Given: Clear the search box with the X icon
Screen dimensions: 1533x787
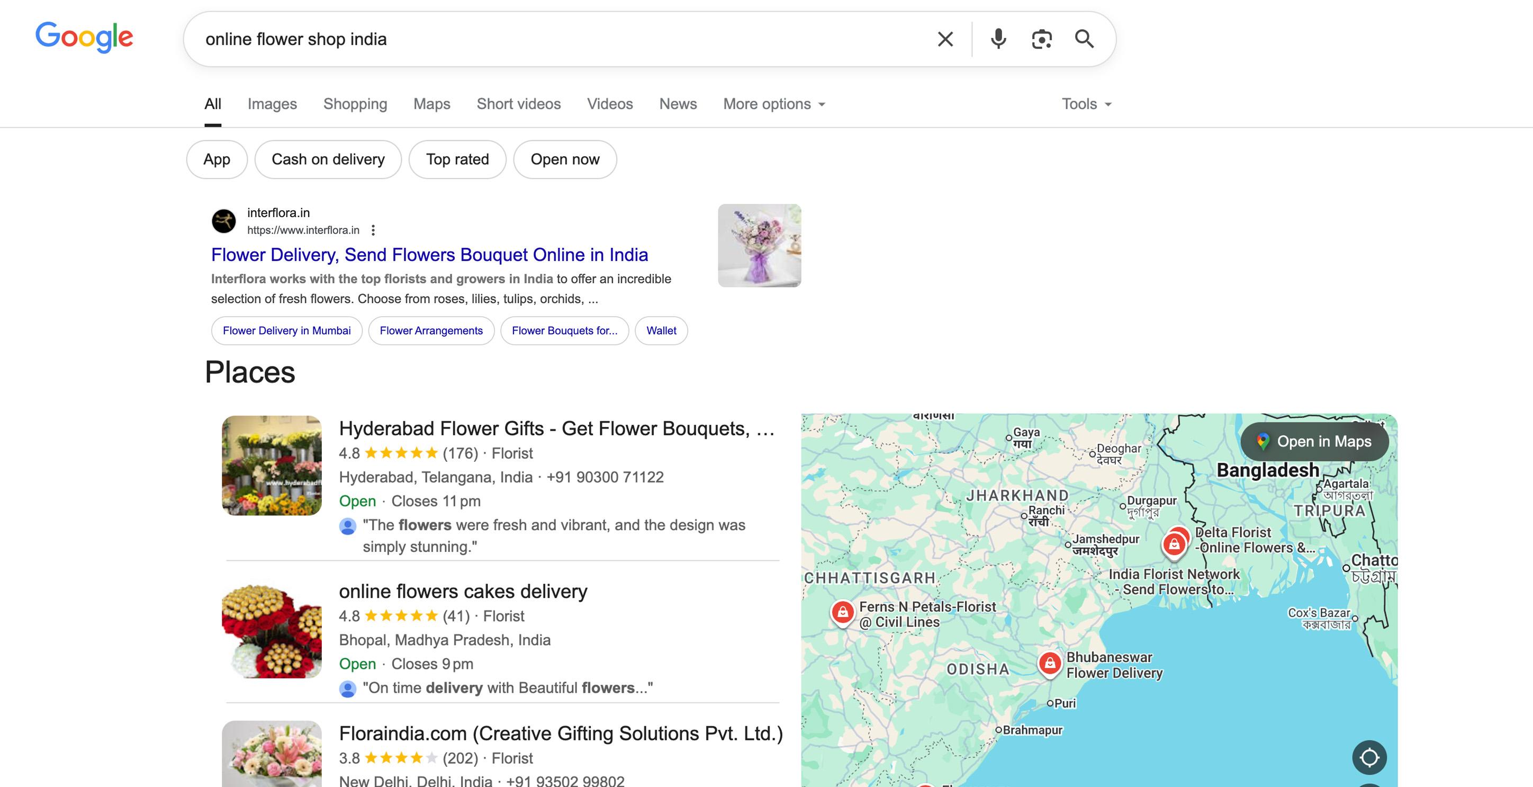Looking at the screenshot, I should 945,39.
